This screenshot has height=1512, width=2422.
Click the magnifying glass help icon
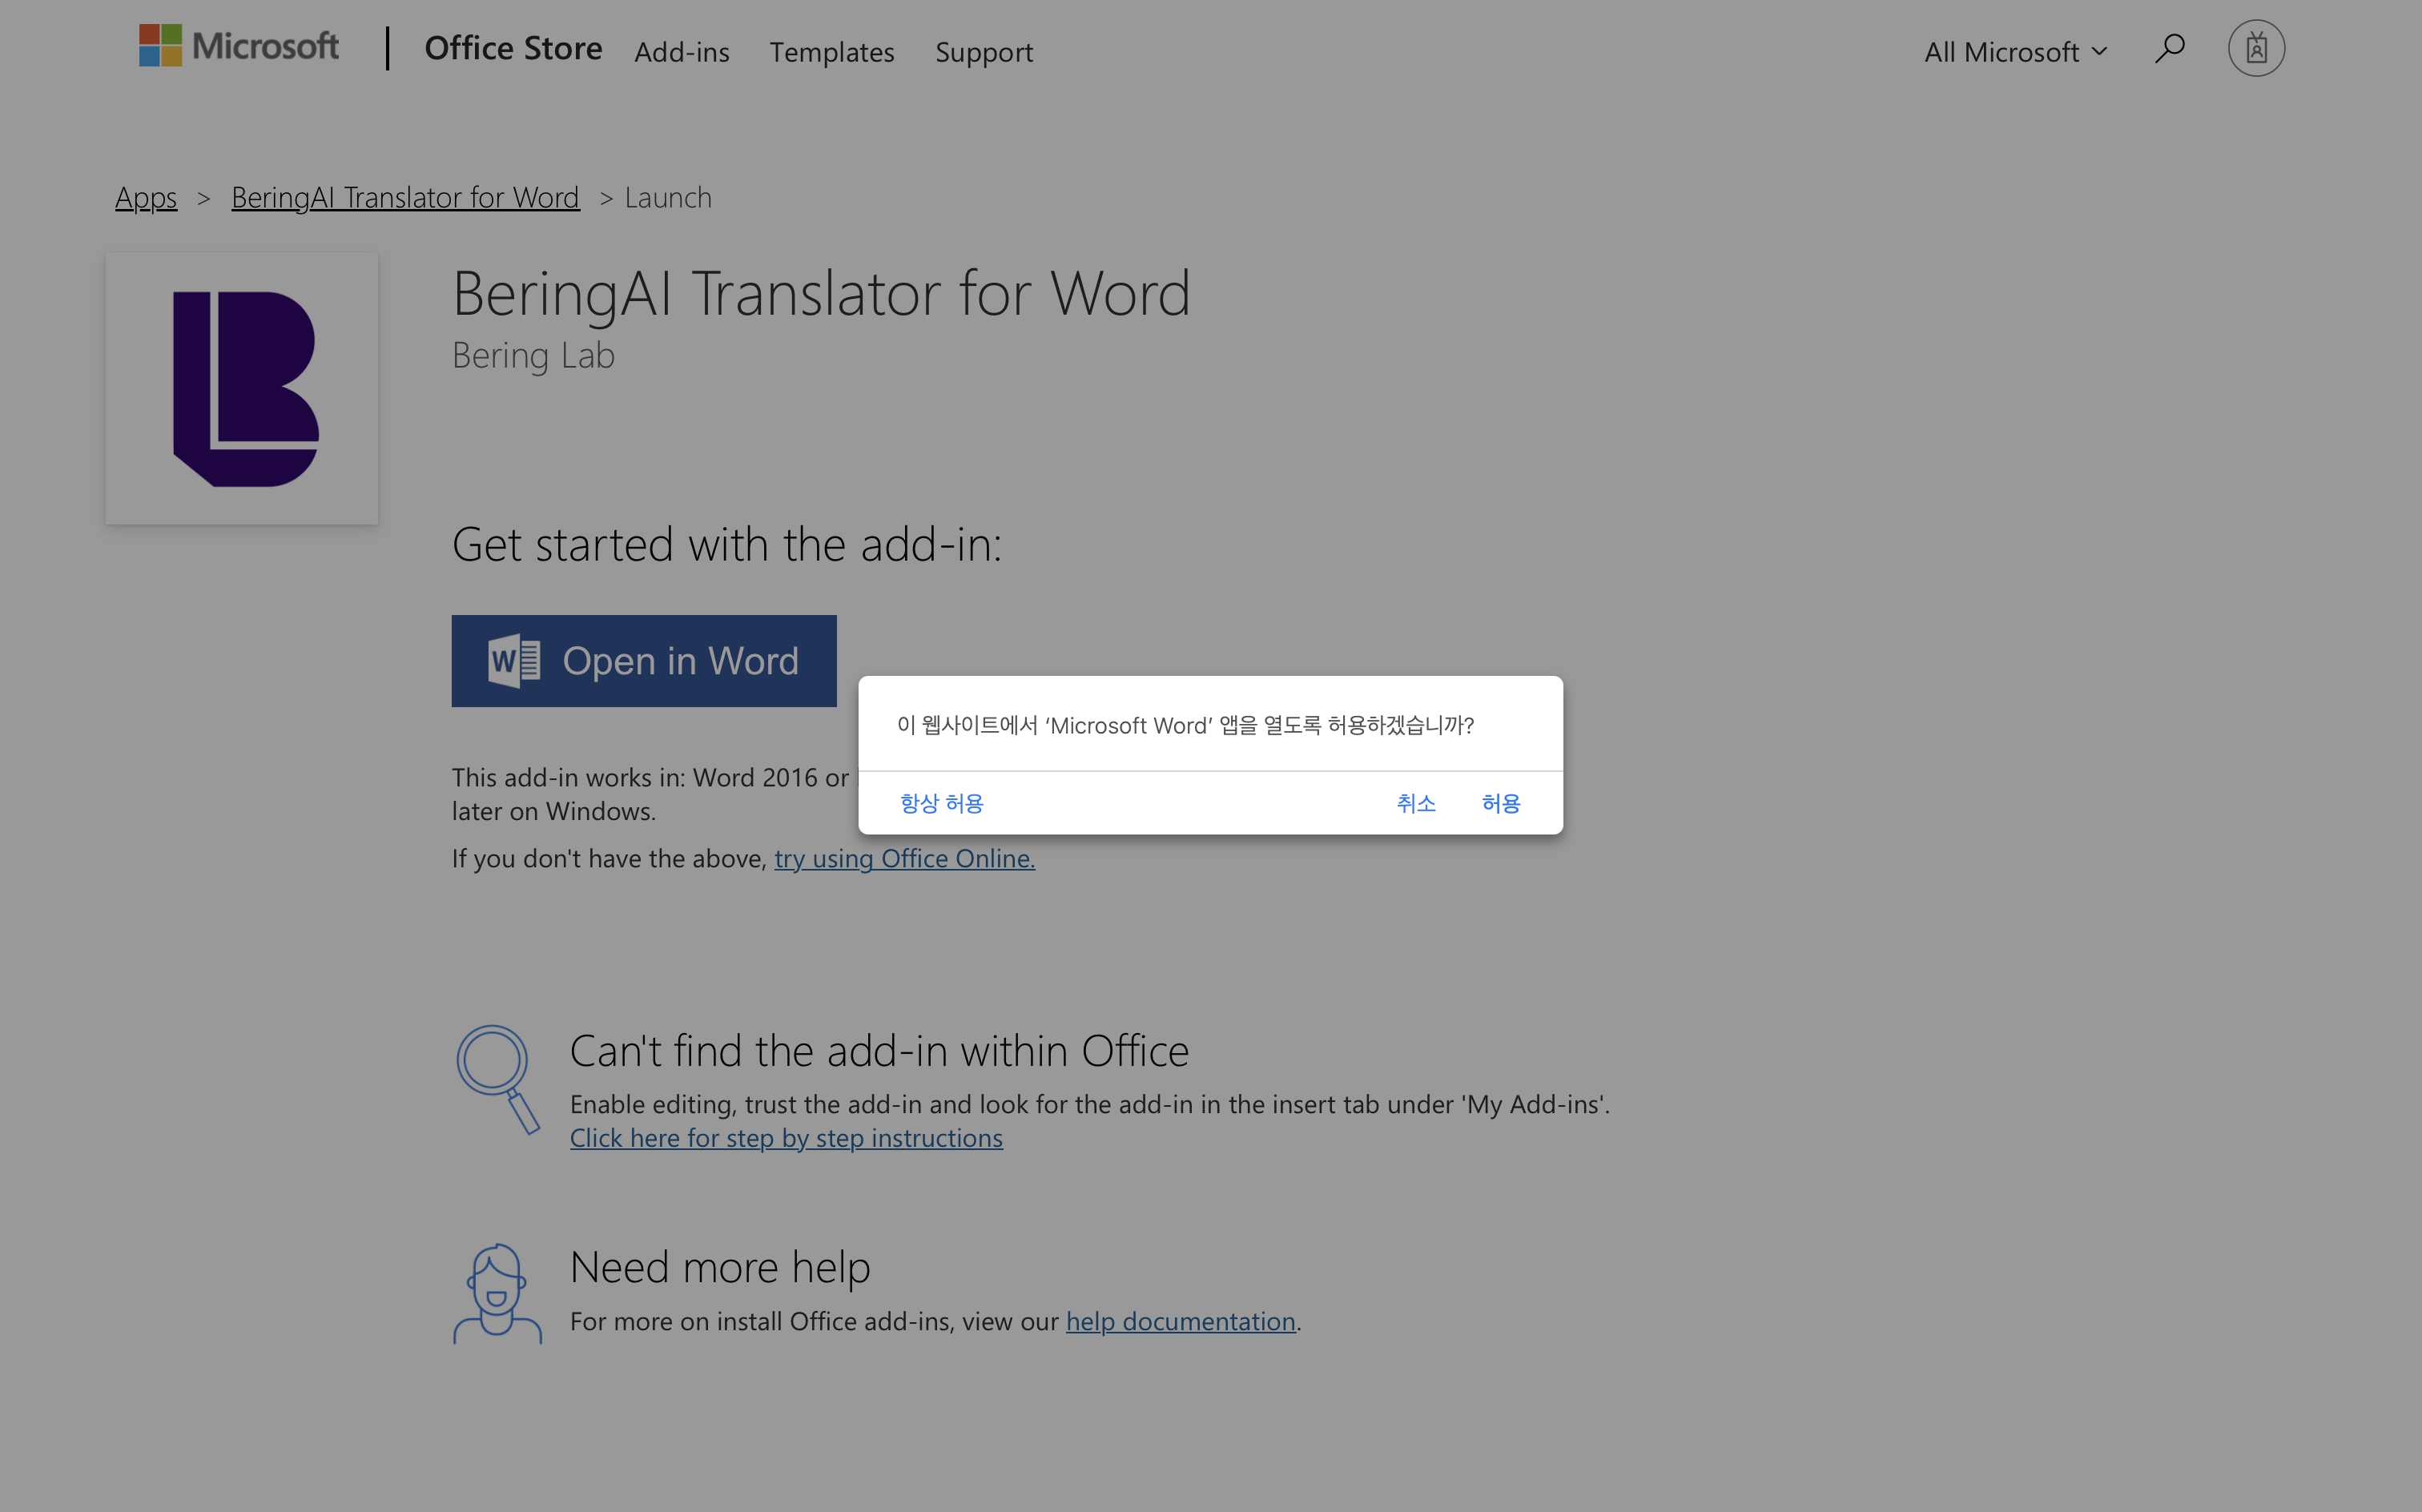(497, 1079)
